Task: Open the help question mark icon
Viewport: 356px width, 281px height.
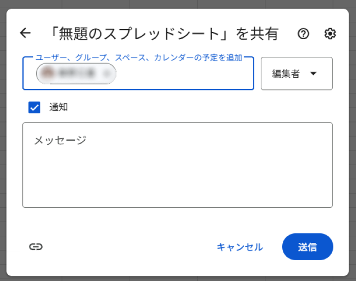Action: (304, 34)
